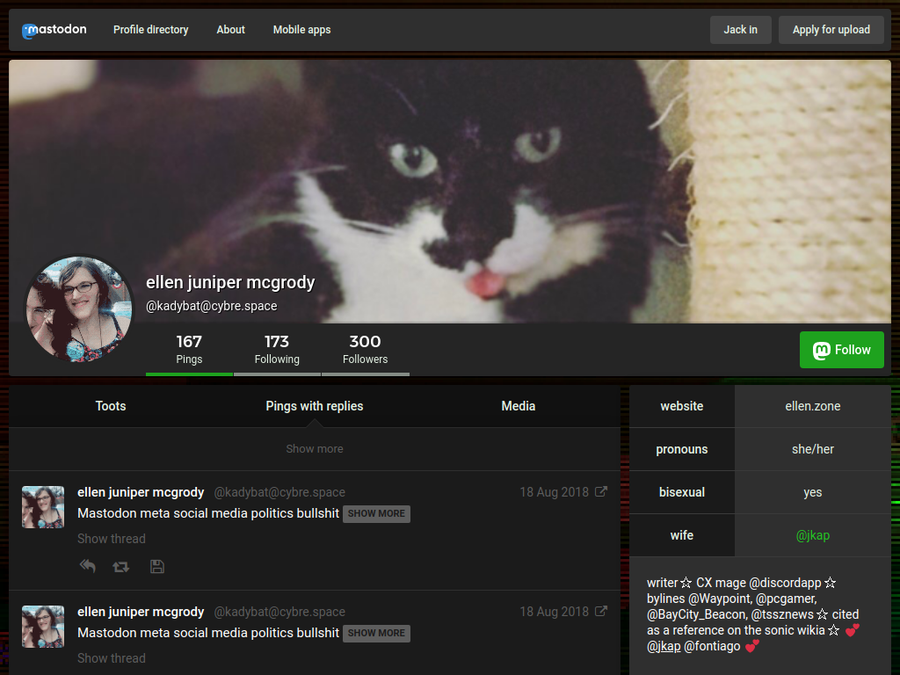The image size is (900, 675).
Task: Open the Profile directory link
Action: pyautogui.click(x=151, y=30)
